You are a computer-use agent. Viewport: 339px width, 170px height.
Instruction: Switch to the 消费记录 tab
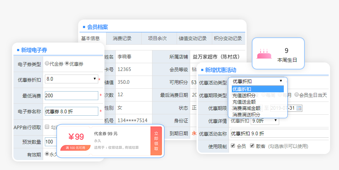coord(122,38)
